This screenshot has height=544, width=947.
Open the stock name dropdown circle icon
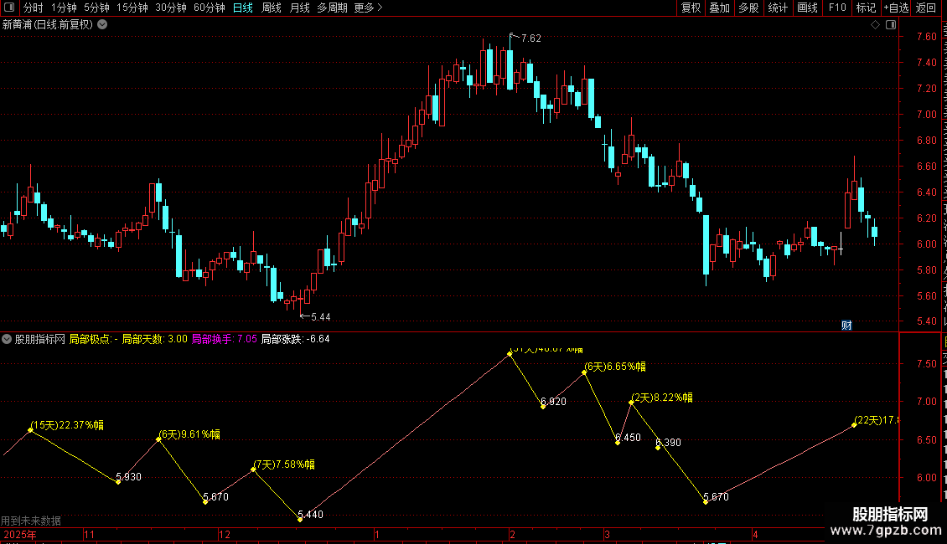[x=103, y=24]
